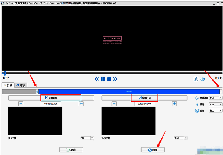Increase start time with plus button
Image resolution: width=223 pixels, height=155 pixels.
coord(81,104)
